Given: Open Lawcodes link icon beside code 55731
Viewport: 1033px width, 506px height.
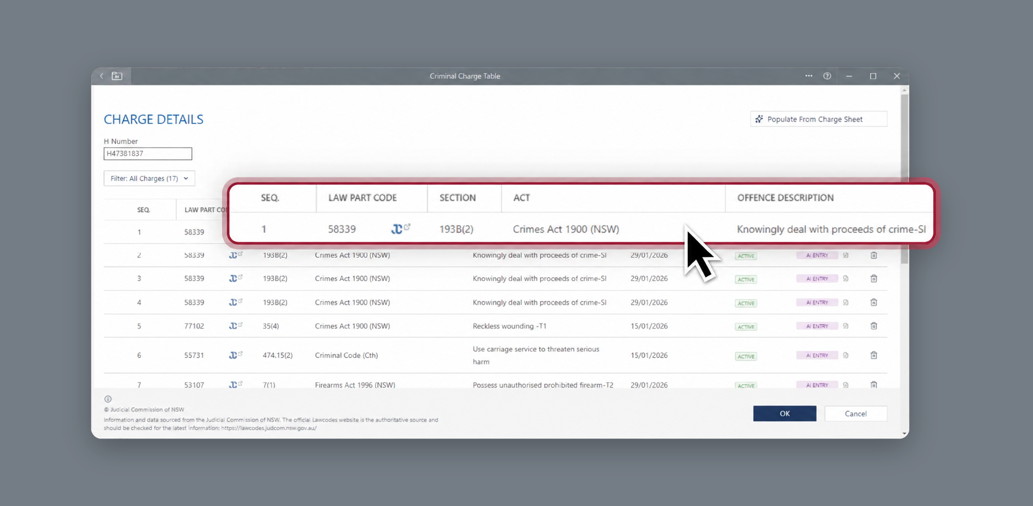Looking at the screenshot, I should click(x=236, y=355).
